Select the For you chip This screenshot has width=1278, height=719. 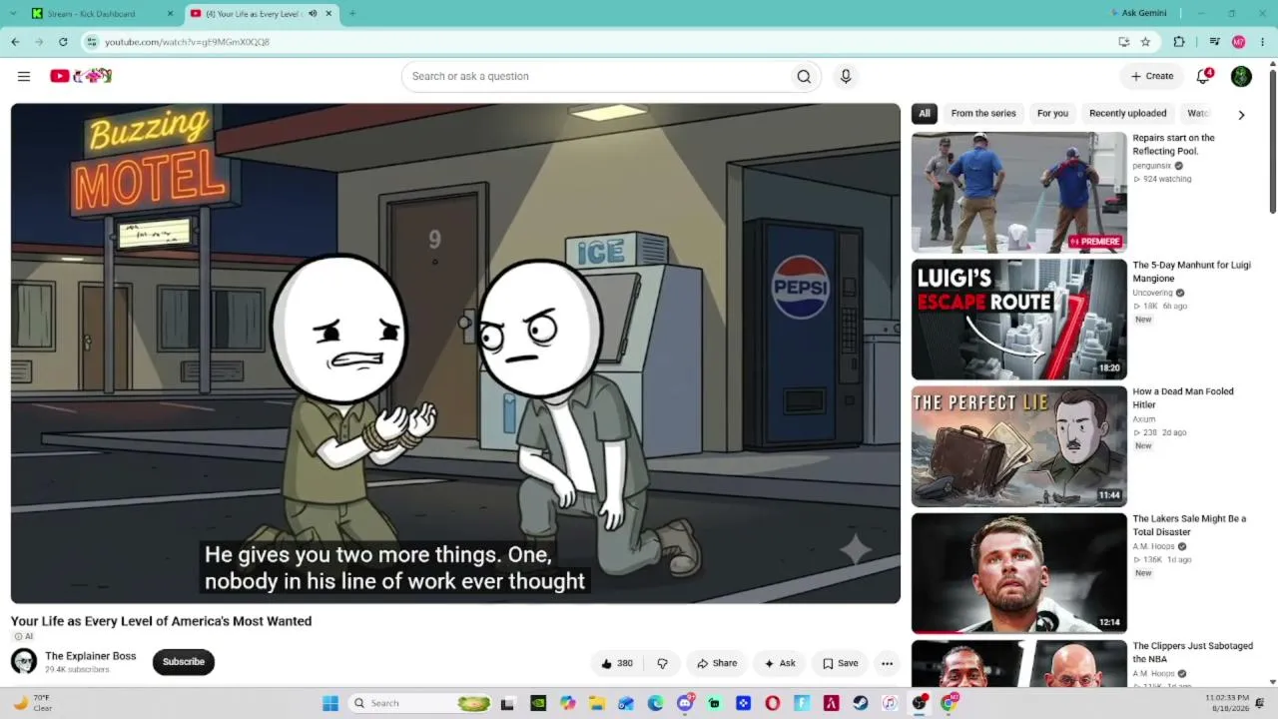[1052, 113]
